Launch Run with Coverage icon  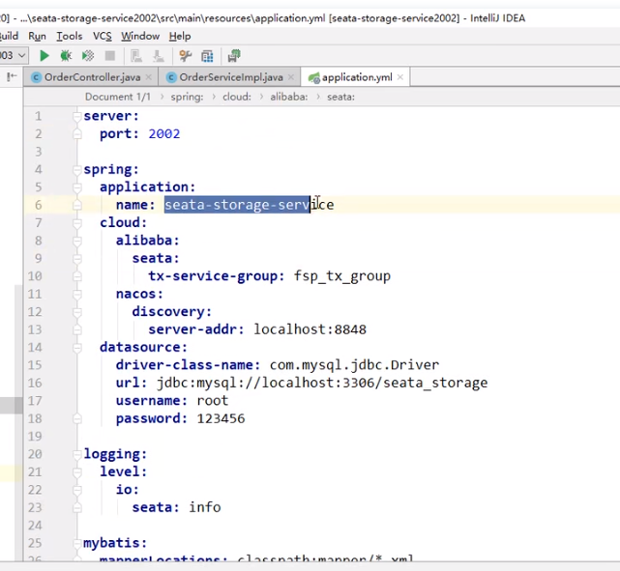coord(88,56)
